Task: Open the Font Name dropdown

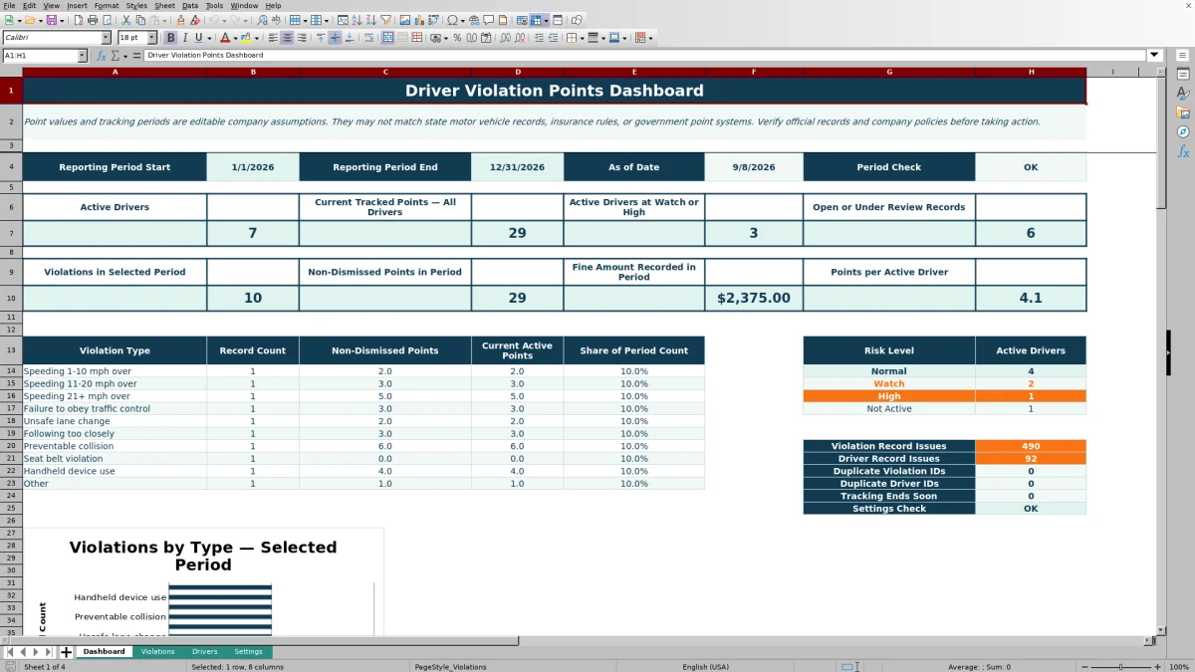Action: pyautogui.click(x=106, y=38)
